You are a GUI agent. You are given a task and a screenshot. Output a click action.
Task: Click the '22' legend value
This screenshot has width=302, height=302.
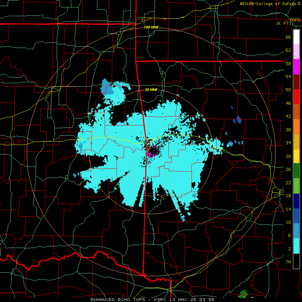pos(288,183)
